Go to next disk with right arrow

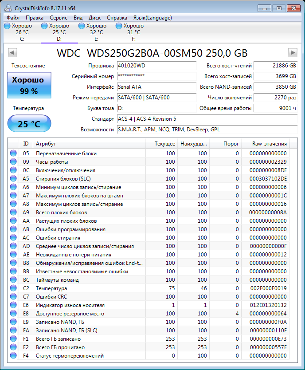[x=292, y=52]
